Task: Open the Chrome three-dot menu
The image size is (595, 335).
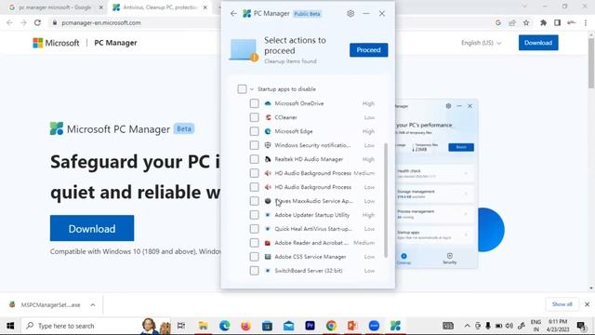Action: coord(586,22)
